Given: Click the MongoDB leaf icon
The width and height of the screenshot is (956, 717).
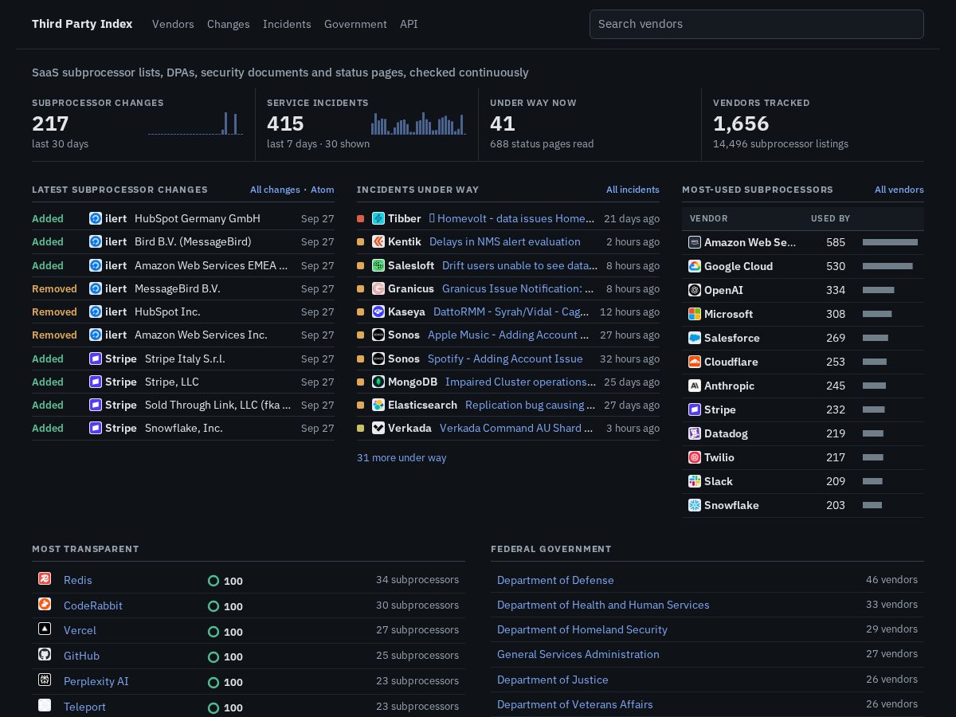Looking at the screenshot, I should coord(378,382).
